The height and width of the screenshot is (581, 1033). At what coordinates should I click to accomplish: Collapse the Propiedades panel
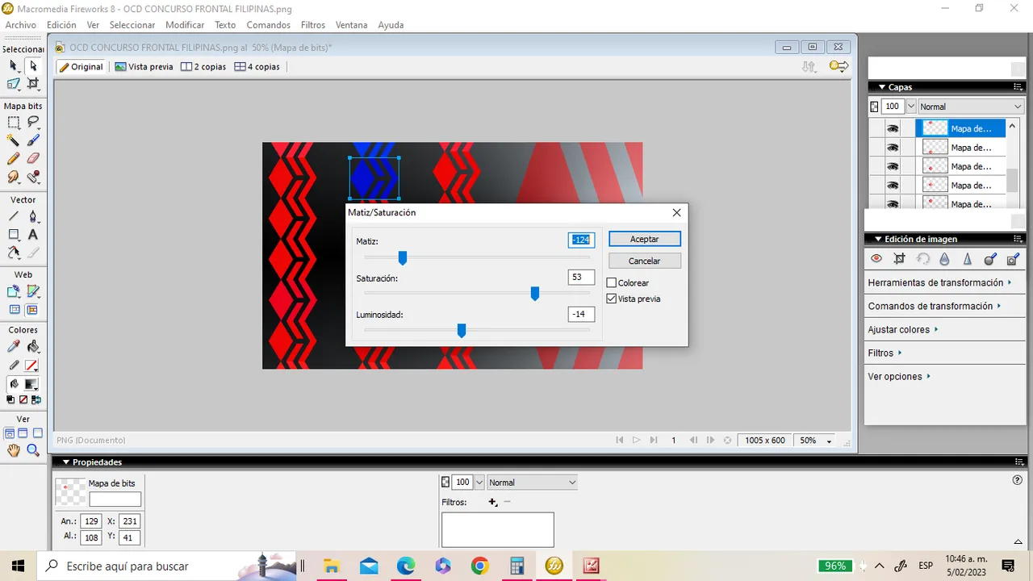(66, 462)
